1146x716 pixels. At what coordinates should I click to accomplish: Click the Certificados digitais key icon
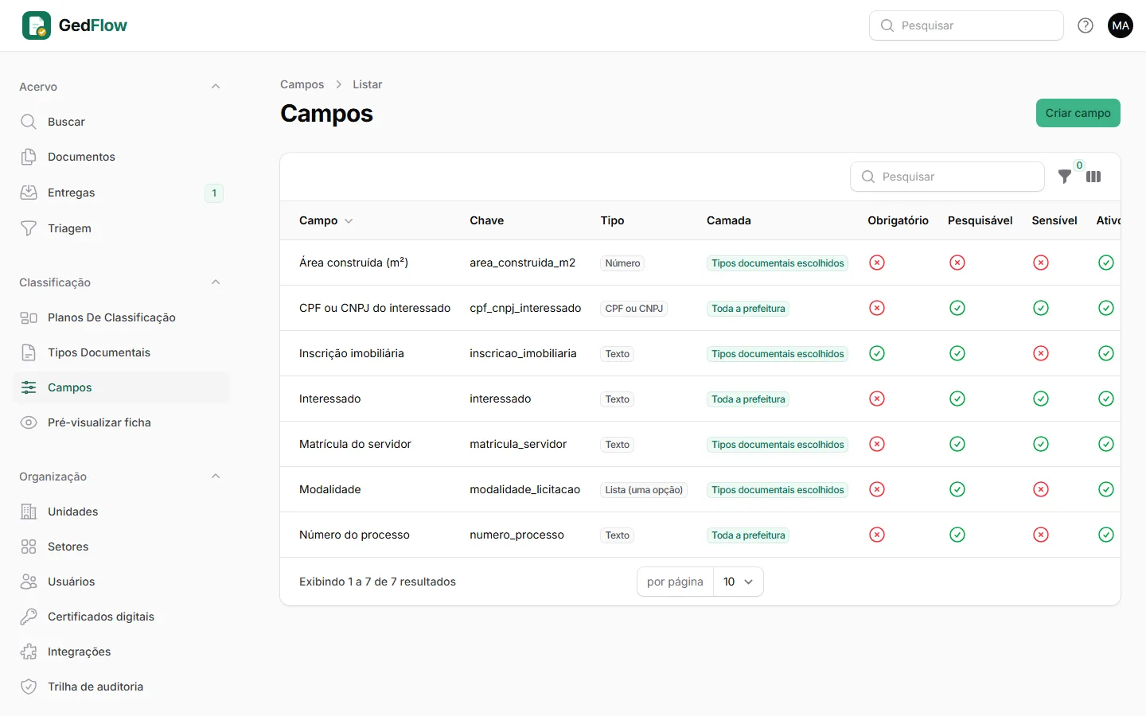click(x=29, y=617)
